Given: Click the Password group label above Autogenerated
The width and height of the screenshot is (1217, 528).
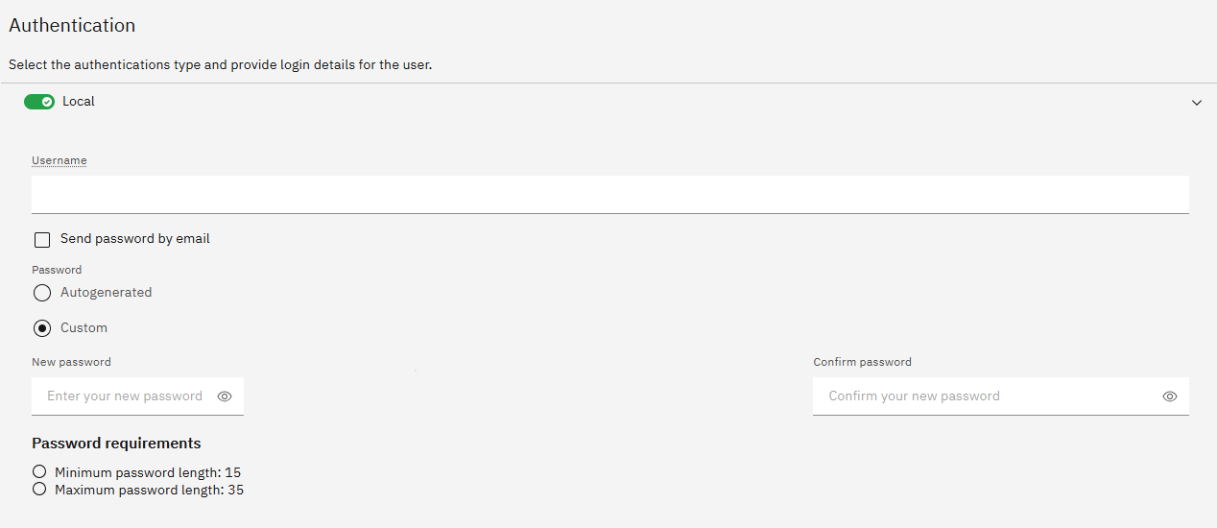Looking at the screenshot, I should [57, 270].
